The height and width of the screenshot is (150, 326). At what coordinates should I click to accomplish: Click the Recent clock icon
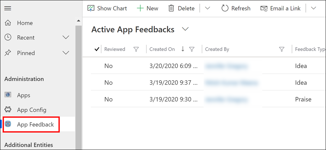[x=8, y=38]
